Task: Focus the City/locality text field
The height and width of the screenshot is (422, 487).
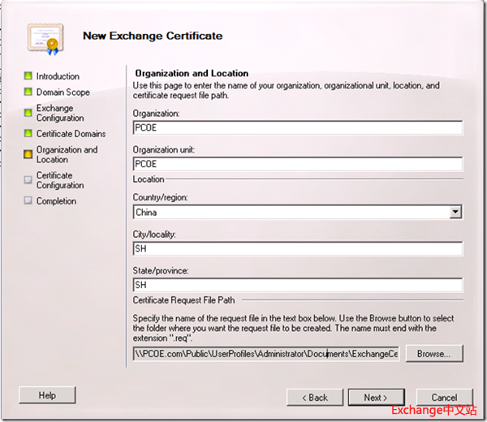Action: tap(298, 248)
